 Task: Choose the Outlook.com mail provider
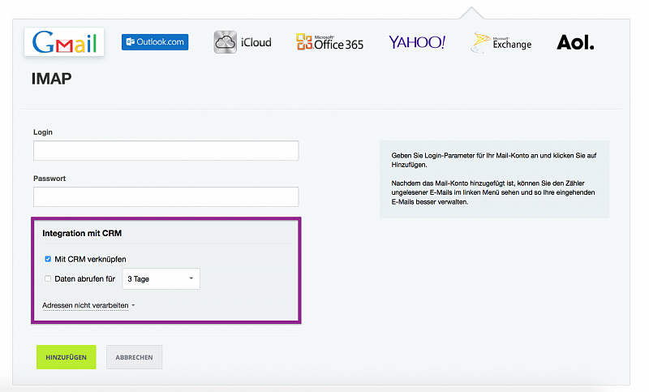click(x=155, y=42)
